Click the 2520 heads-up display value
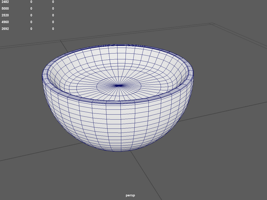267x200 pixels. pyautogui.click(x=5, y=15)
